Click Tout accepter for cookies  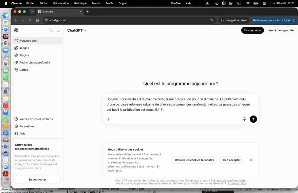click(231, 160)
